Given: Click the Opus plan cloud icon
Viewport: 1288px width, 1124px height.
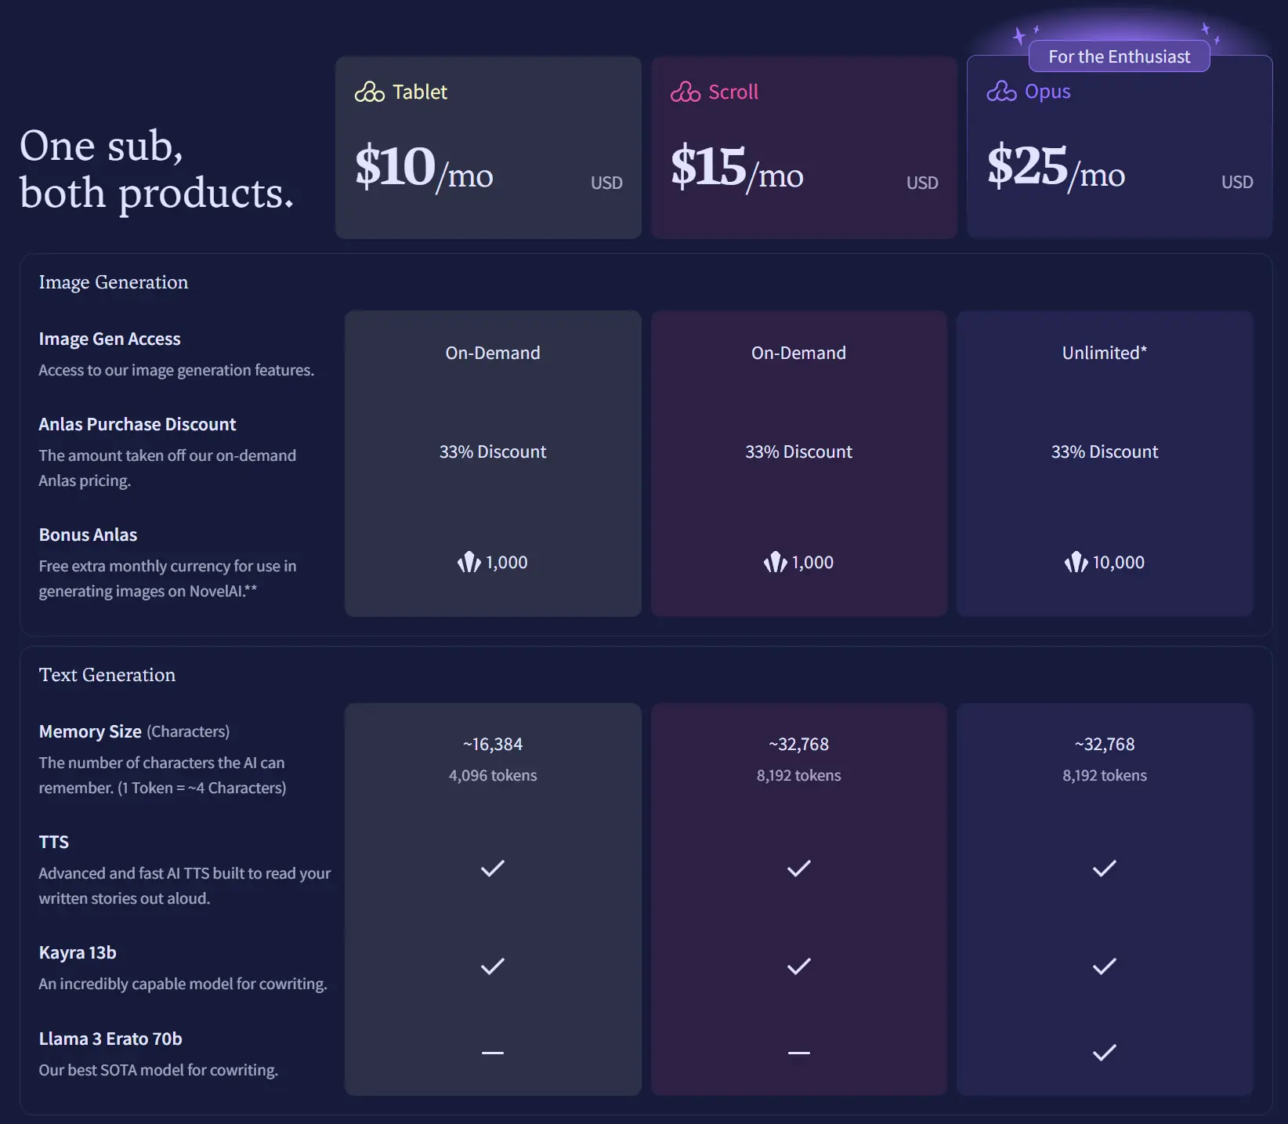Looking at the screenshot, I should coord(1002,92).
